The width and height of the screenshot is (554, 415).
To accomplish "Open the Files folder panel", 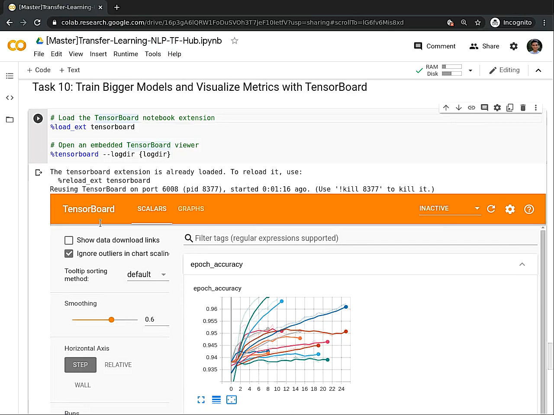I will [x=10, y=120].
